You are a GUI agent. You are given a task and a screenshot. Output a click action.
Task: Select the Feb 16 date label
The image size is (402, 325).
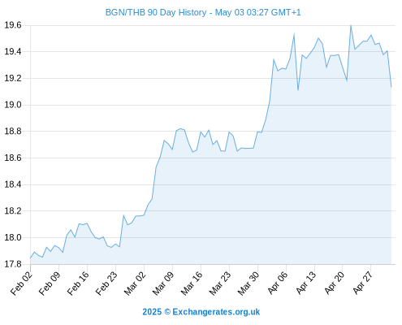tap(78, 283)
